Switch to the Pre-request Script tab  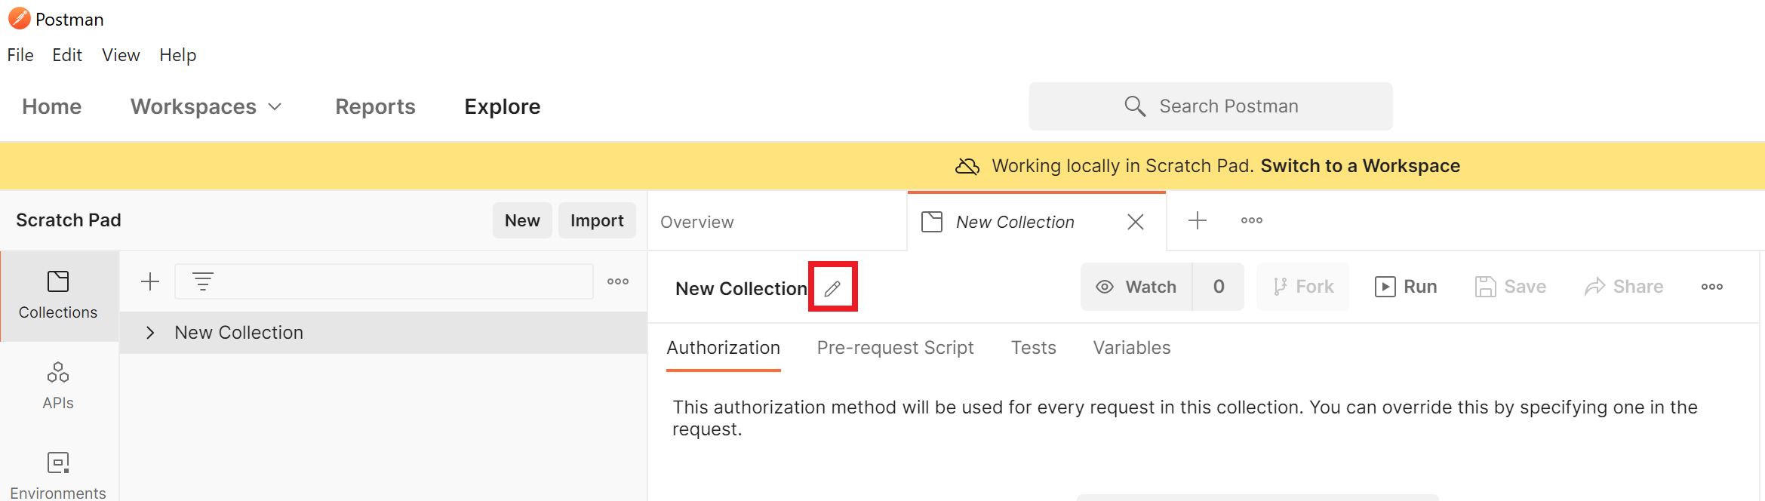pyautogui.click(x=895, y=348)
